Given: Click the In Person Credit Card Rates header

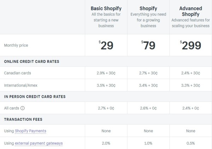Looking at the screenshot, I should point(35,96).
